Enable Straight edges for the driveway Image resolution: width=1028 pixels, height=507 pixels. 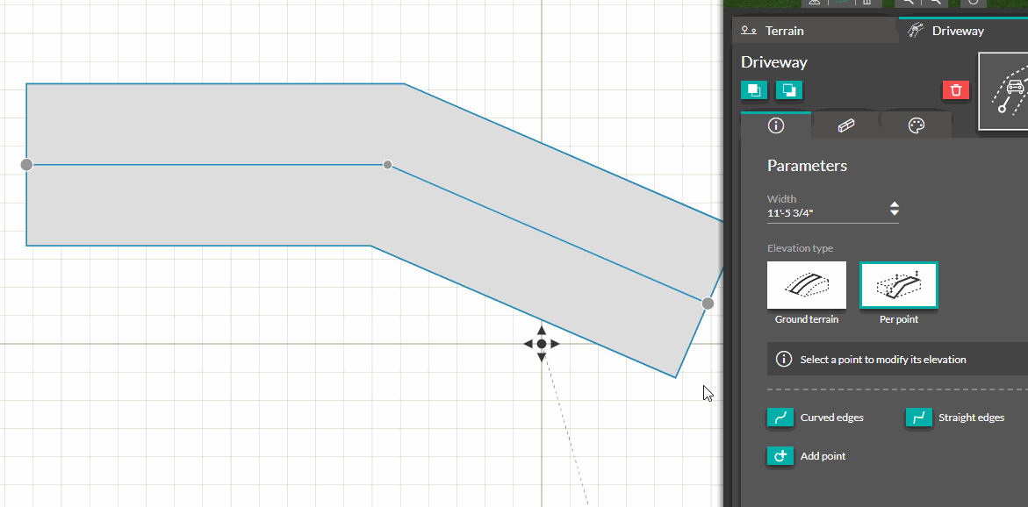(918, 418)
